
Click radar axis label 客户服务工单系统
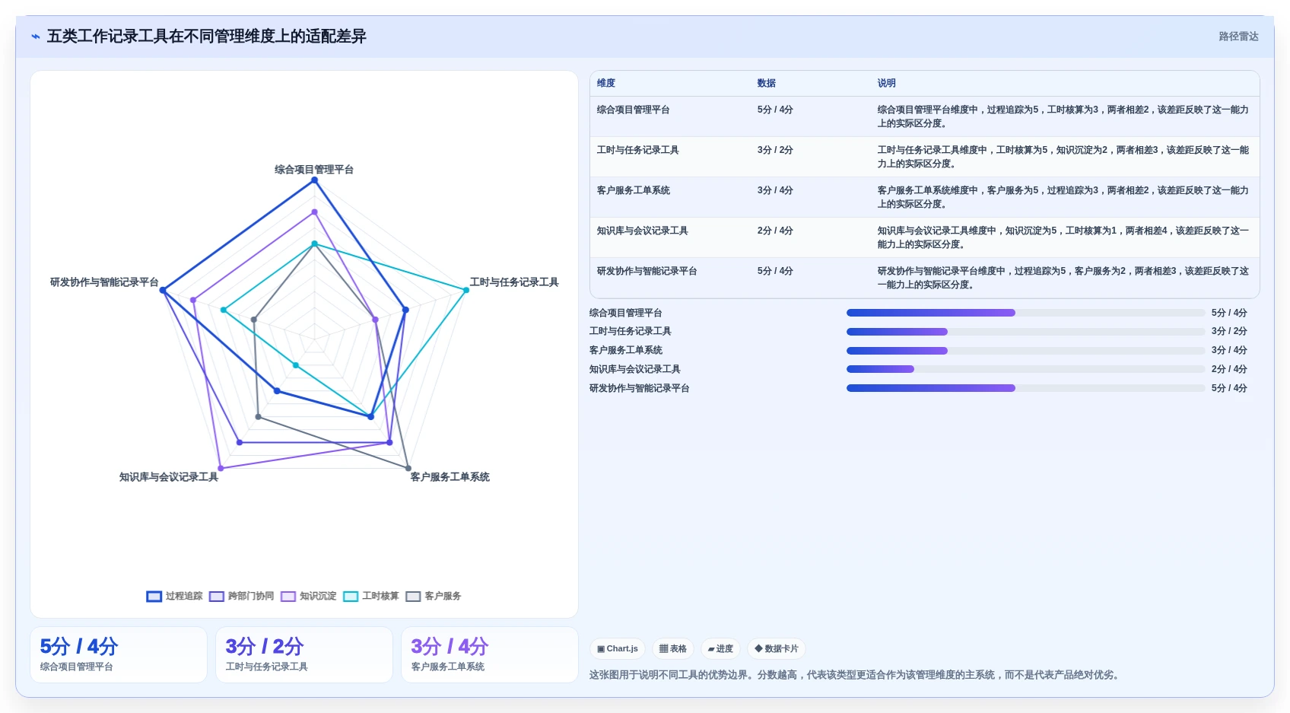pyautogui.click(x=450, y=477)
